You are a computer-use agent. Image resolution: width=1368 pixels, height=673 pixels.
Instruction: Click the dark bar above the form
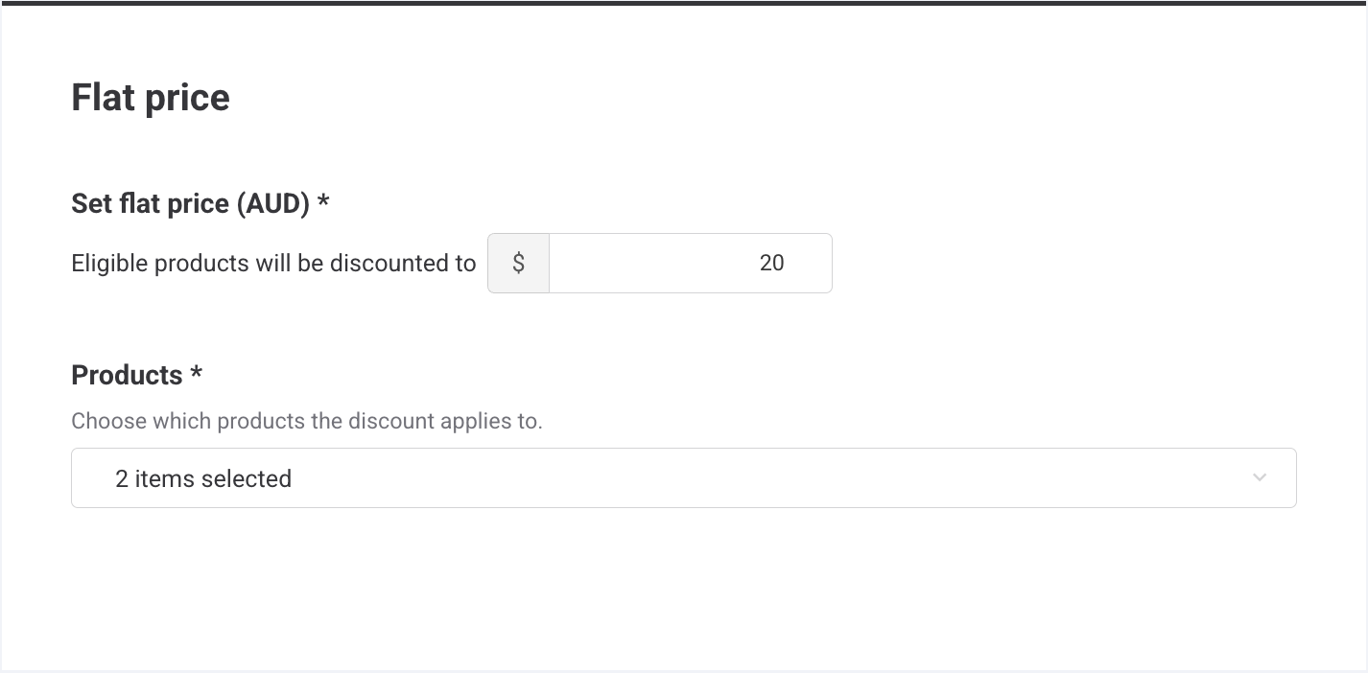(x=684, y=3)
